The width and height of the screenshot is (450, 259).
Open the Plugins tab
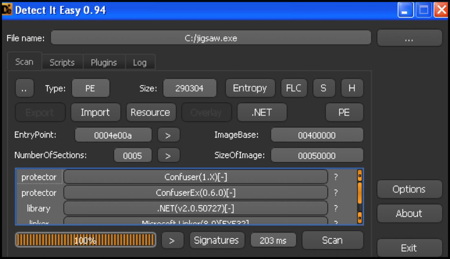[104, 62]
